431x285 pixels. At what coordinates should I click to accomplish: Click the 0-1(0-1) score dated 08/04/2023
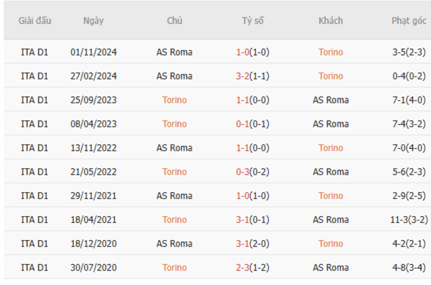click(x=253, y=124)
